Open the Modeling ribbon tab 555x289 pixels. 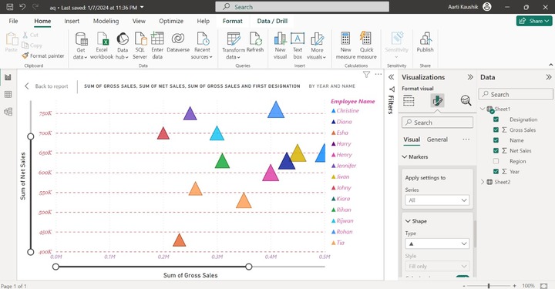tap(106, 21)
